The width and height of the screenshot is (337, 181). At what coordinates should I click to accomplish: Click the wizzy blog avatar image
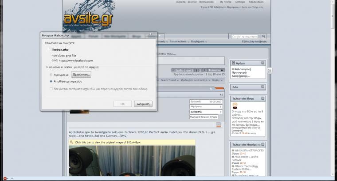235,106
